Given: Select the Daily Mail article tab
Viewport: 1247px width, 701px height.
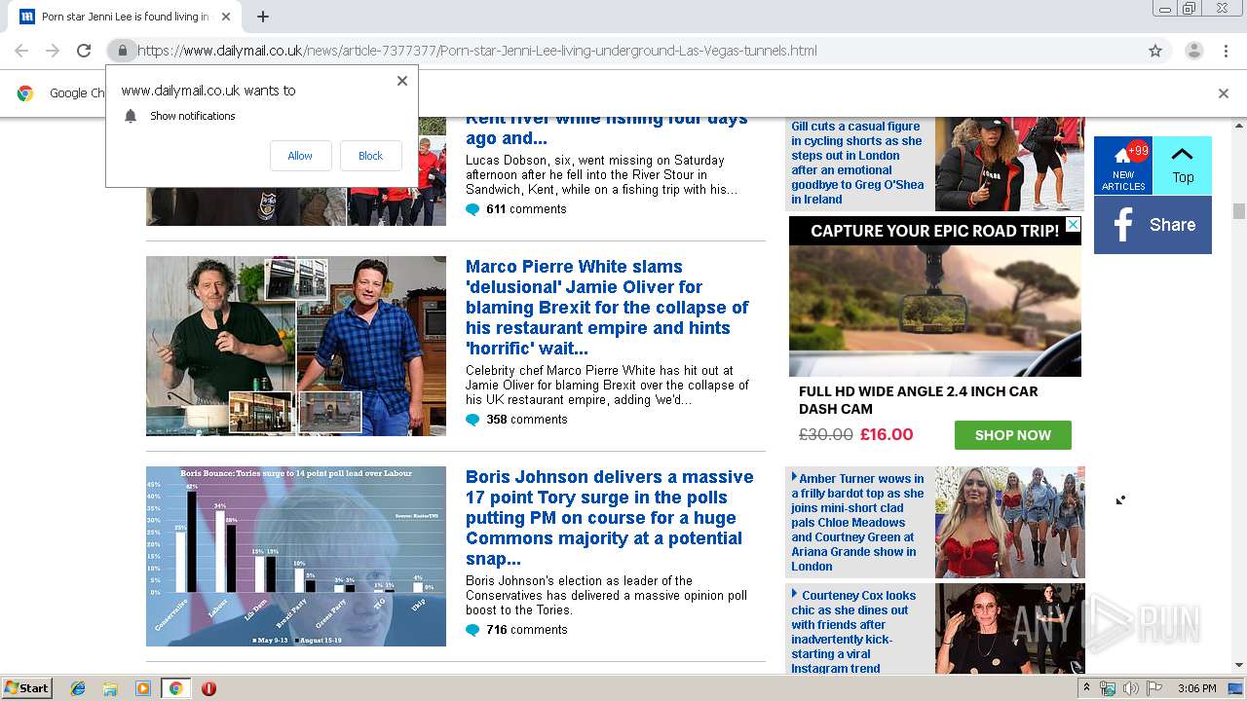Looking at the screenshot, I should (125, 17).
